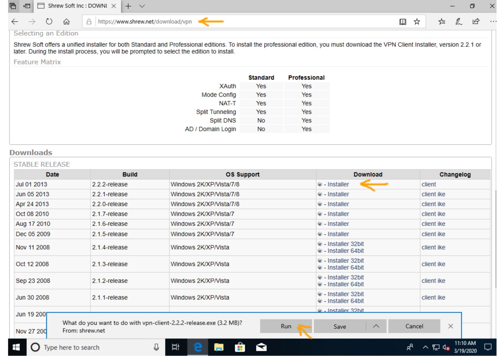Viewport: 499px width, 356px height.
Task: Show hidden system tray icons
Action: pyautogui.click(x=425, y=347)
